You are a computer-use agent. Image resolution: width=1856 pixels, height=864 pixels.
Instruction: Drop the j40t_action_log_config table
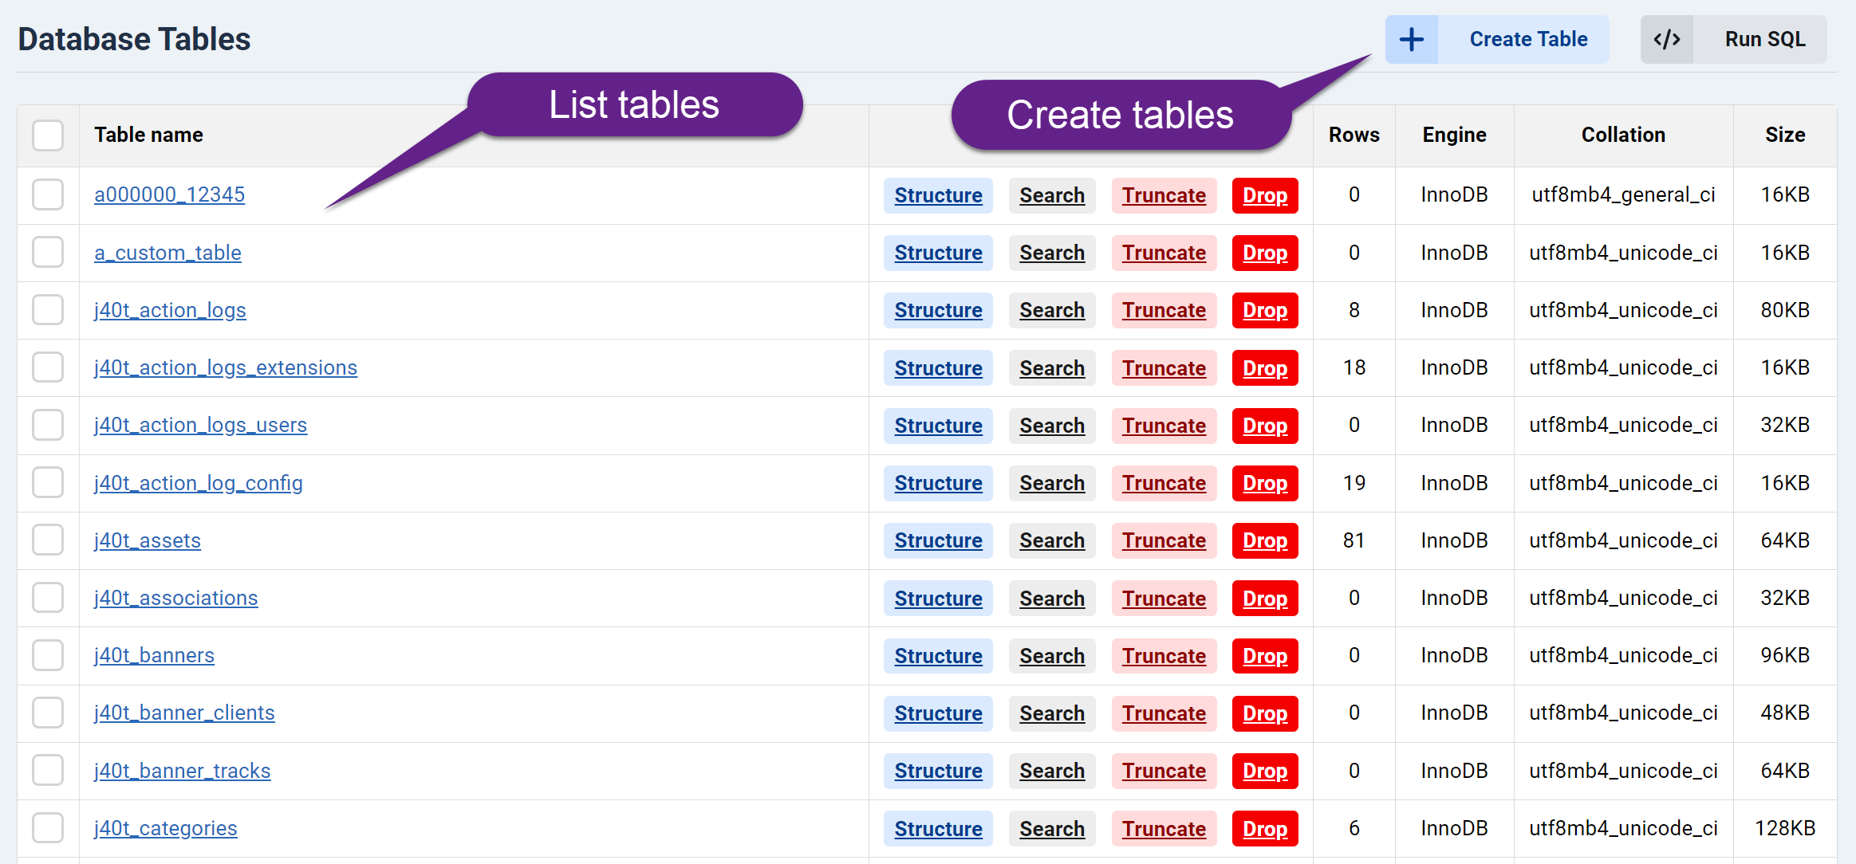coord(1265,483)
